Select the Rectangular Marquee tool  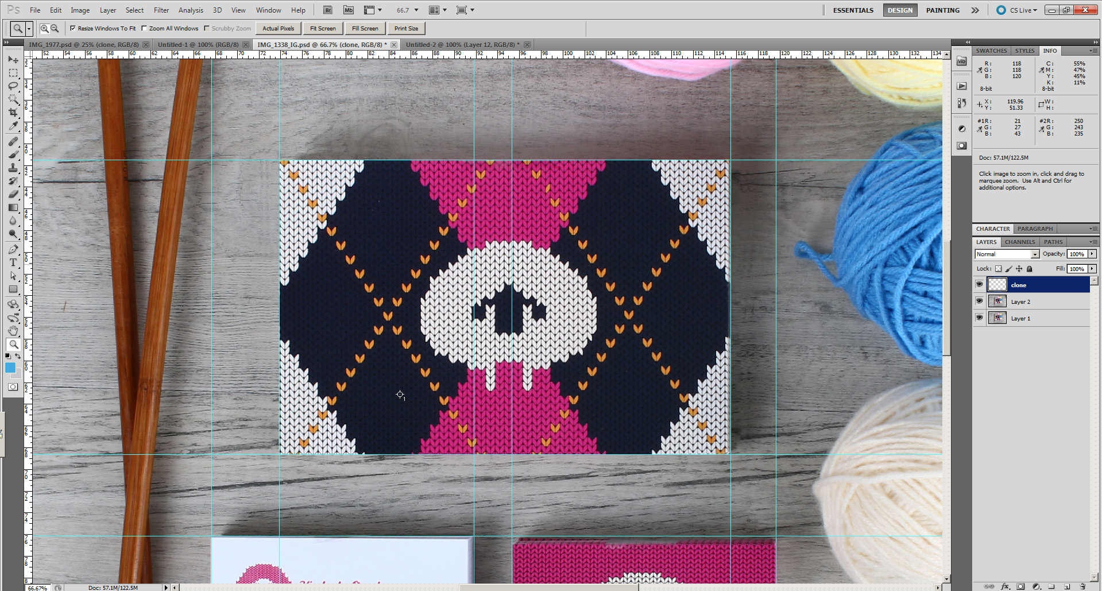coord(13,73)
